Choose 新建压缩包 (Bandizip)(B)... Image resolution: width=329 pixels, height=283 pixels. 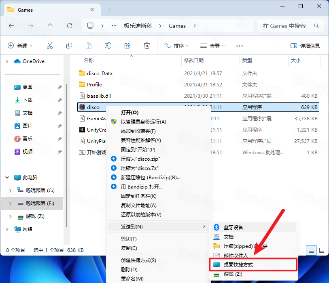coord(159,178)
